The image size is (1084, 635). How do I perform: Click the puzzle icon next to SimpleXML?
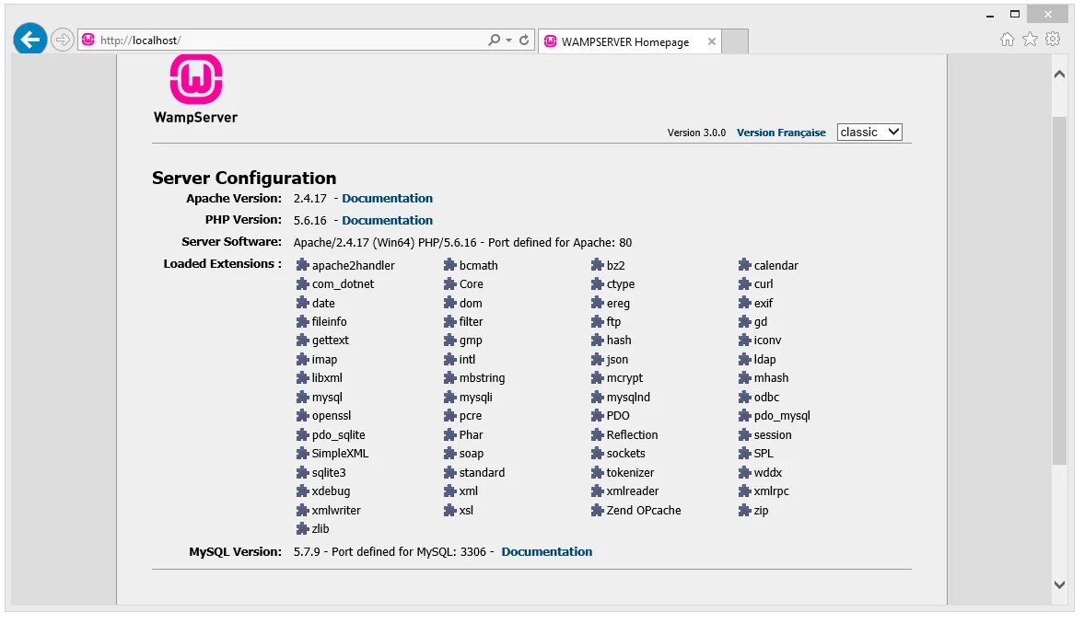[x=302, y=454]
